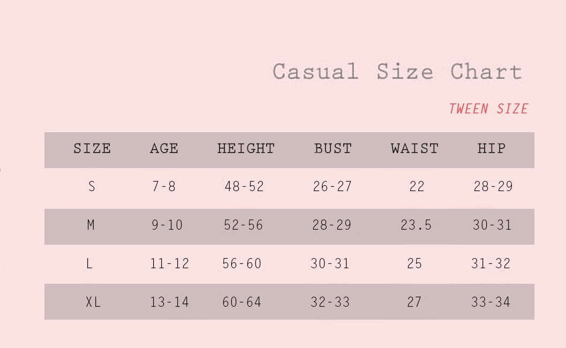Image resolution: width=566 pixels, height=348 pixels.
Task: Click the AGE column header
Action: click(x=164, y=148)
